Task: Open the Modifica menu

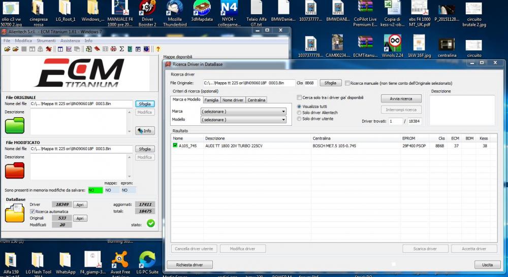Action: pyautogui.click(x=23, y=41)
